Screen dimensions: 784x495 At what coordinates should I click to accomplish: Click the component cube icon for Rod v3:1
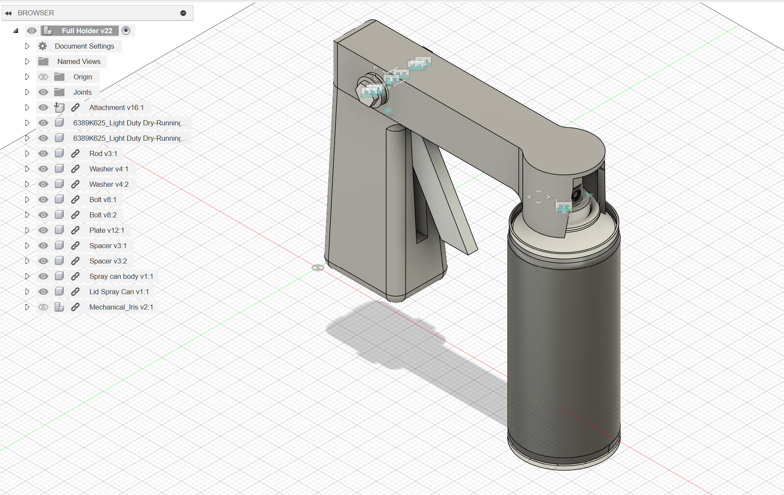point(59,153)
